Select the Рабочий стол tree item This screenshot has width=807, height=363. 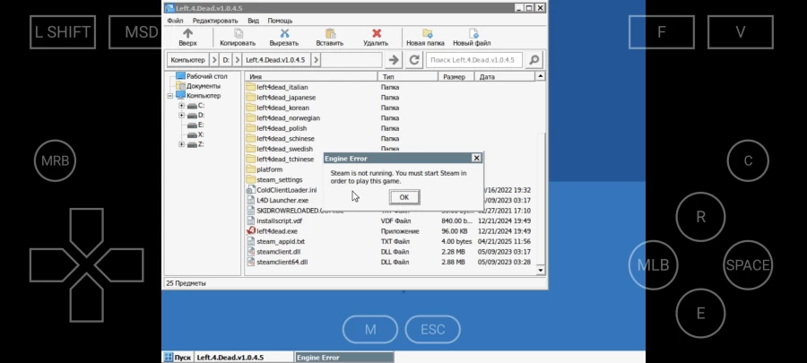204,76
